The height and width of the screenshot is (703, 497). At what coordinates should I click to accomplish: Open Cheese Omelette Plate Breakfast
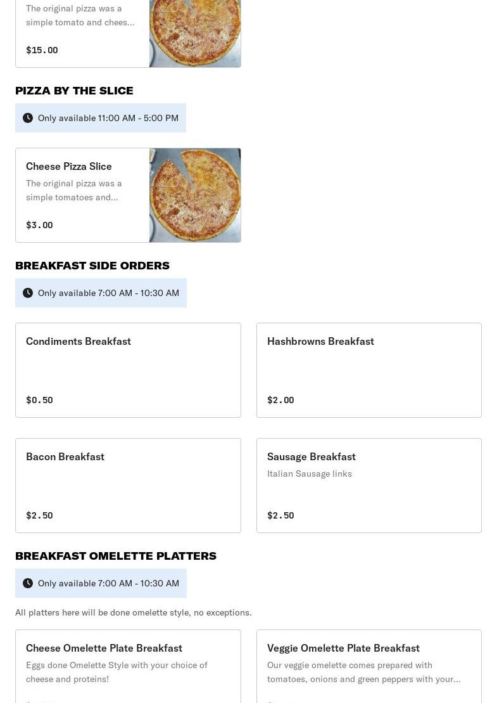[104, 648]
